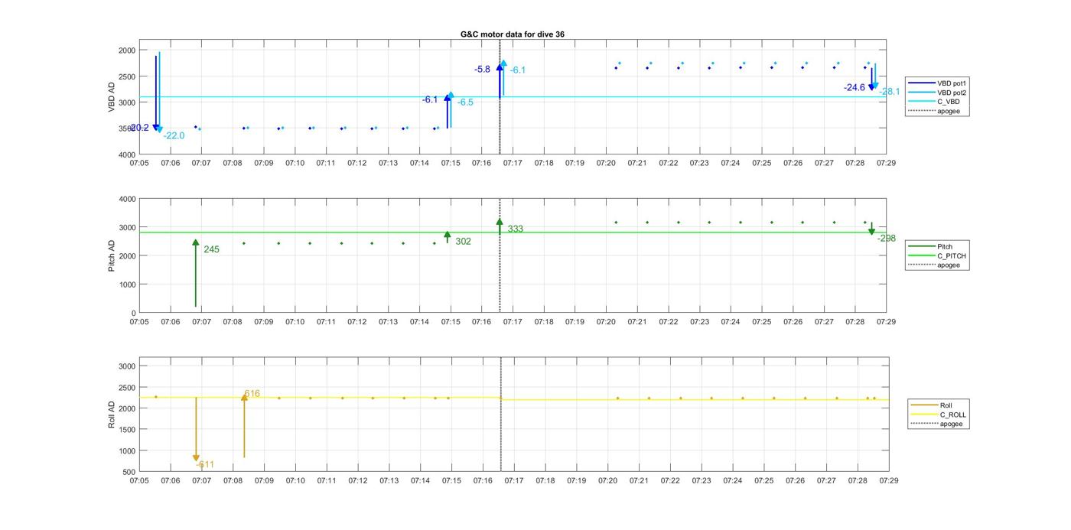The width and height of the screenshot is (1071, 530).
Task: Click the '-6.5' VBD annotation
Action: [x=465, y=102]
